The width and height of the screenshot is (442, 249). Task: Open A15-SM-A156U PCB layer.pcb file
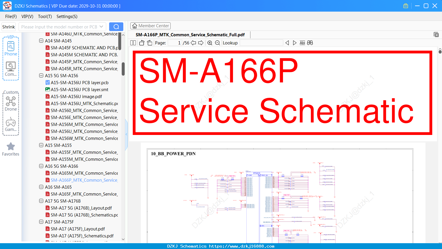pyautogui.click(x=77, y=83)
